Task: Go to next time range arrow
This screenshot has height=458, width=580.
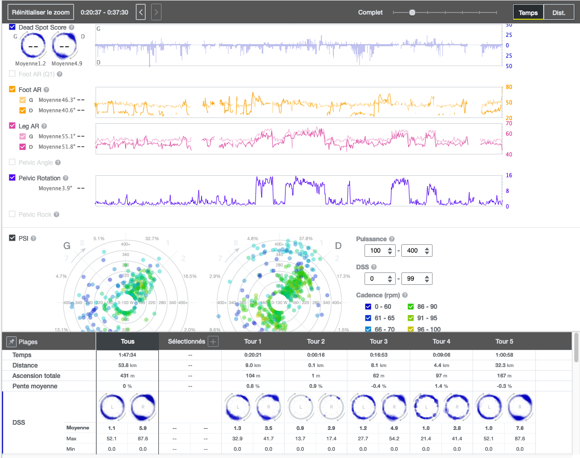Action: pyautogui.click(x=156, y=12)
